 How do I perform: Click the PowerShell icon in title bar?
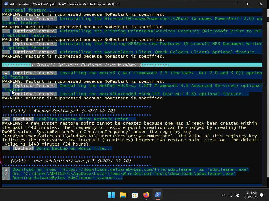6,4
